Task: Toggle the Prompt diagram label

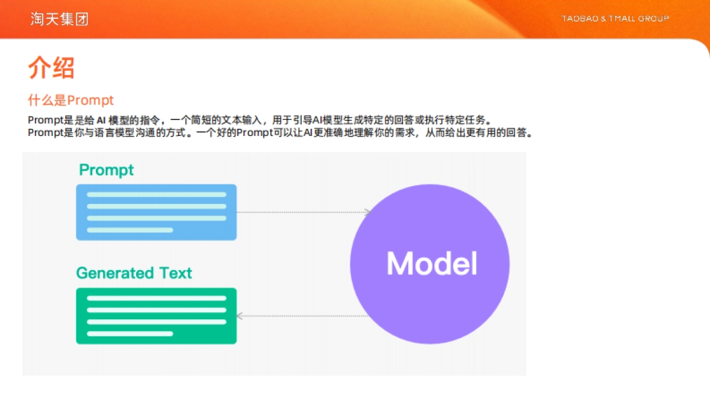Action: [106, 170]
